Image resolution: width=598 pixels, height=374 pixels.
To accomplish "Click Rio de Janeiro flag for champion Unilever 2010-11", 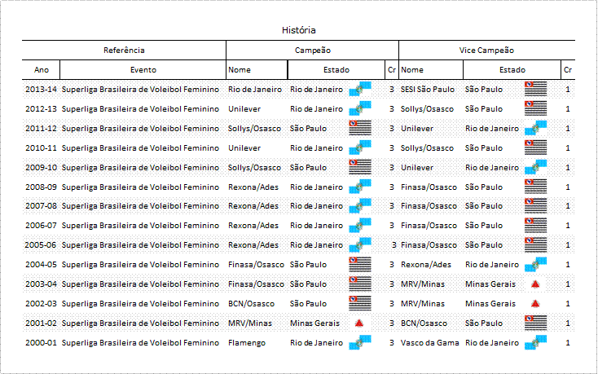I will click(x=360, y=147).
